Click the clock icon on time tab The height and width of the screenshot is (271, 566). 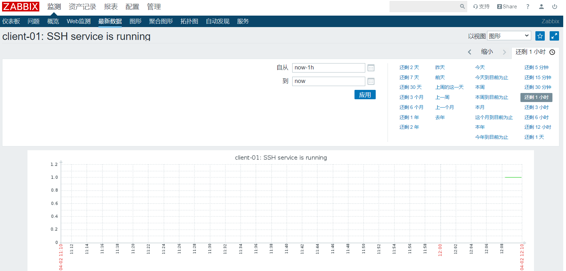tap(552, 52)
